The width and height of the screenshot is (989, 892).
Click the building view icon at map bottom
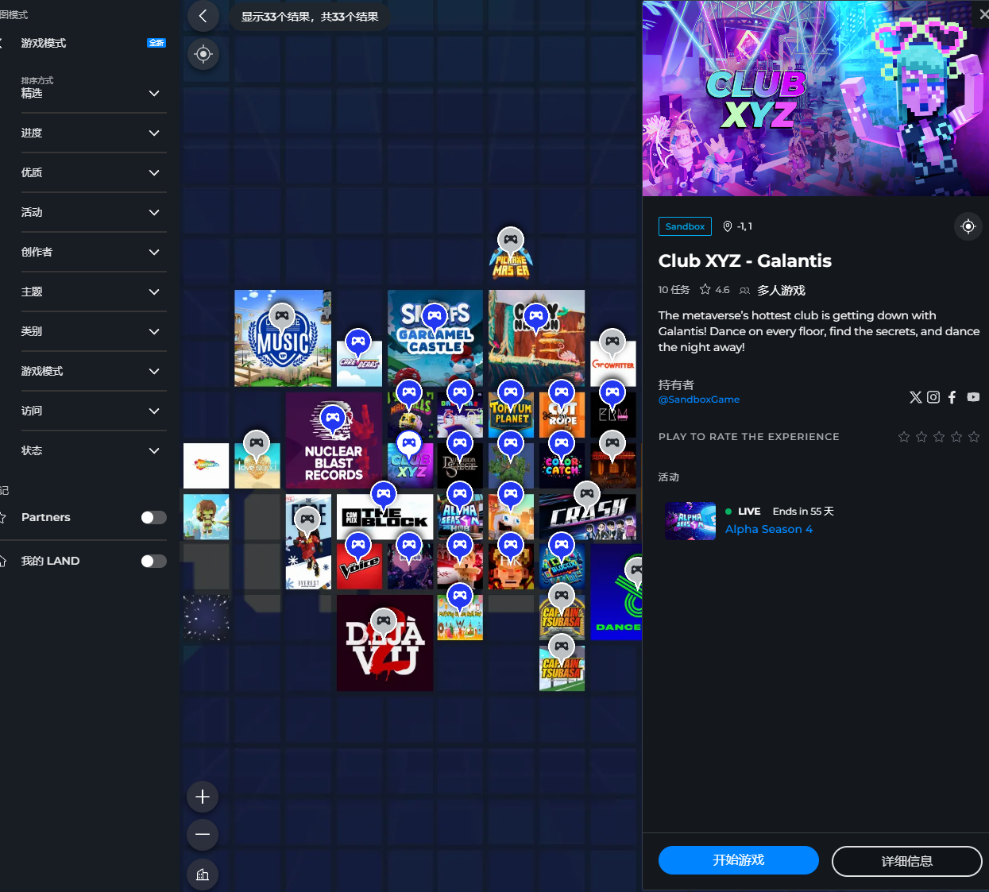[203, 875]
